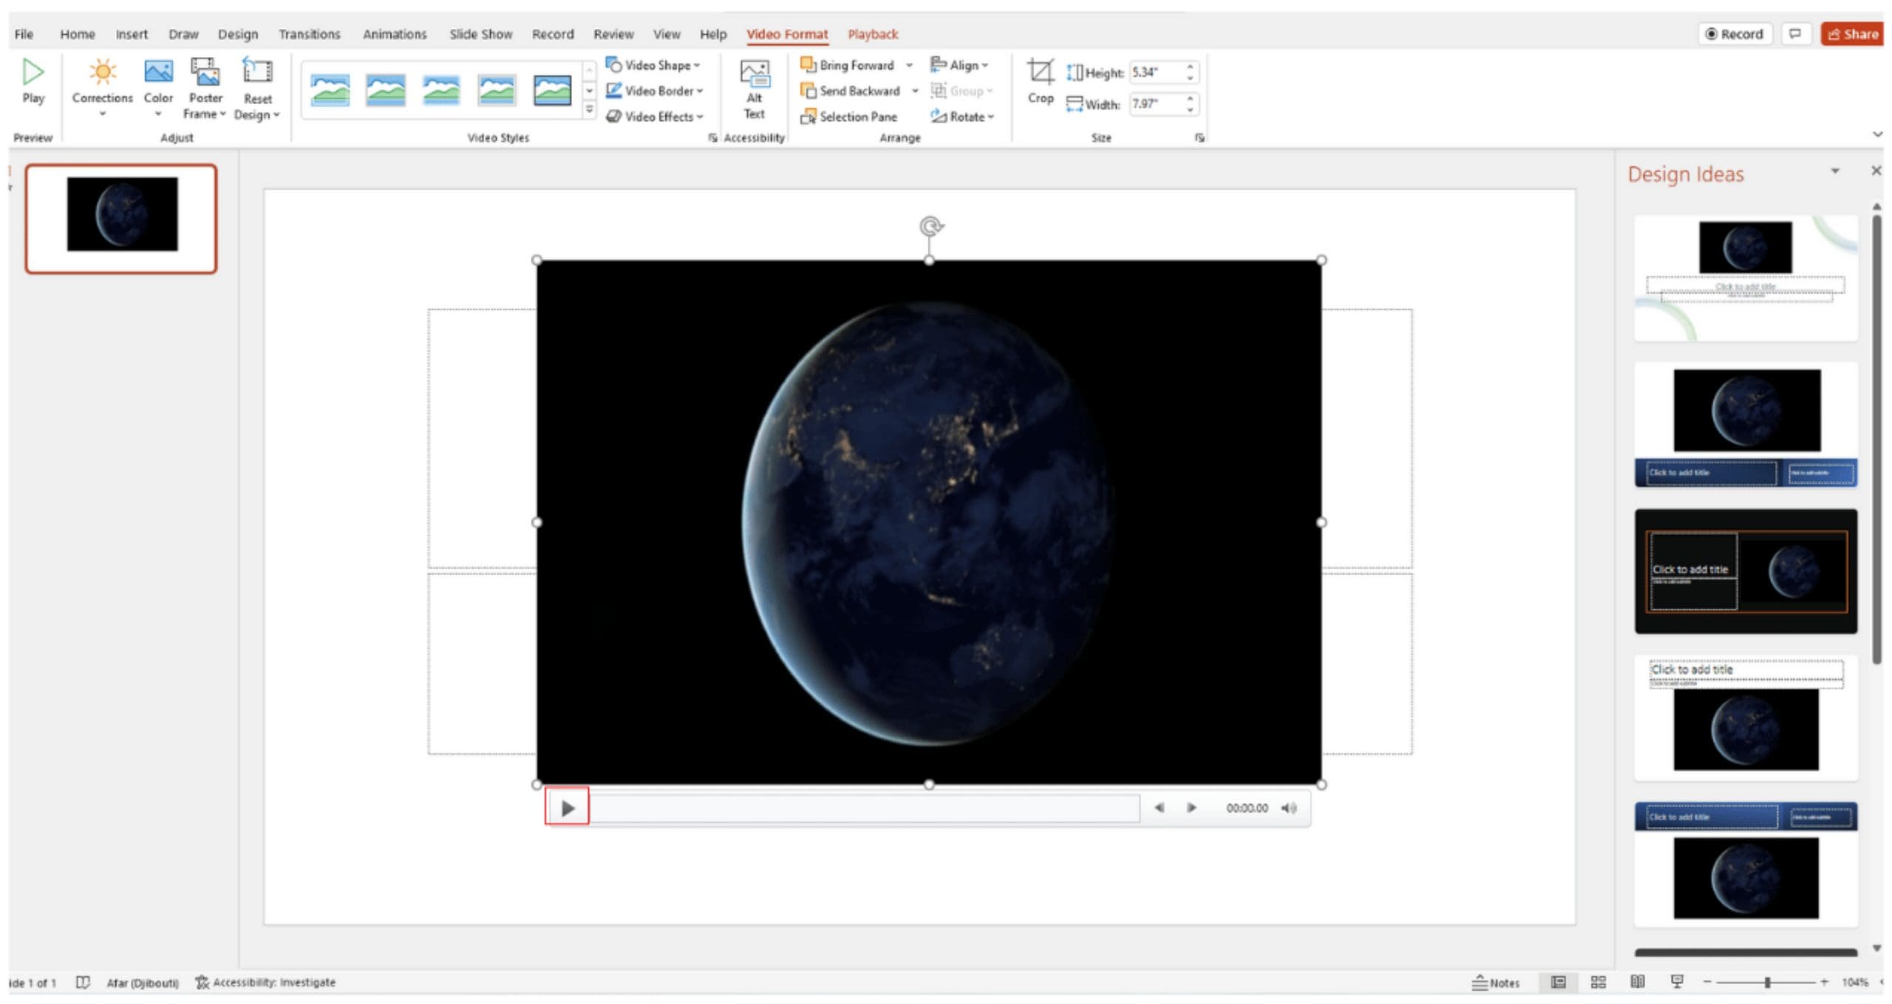Switch to the Playback tab
1892x1004 pixels.
pyautogui.click(x=872, y=34)
